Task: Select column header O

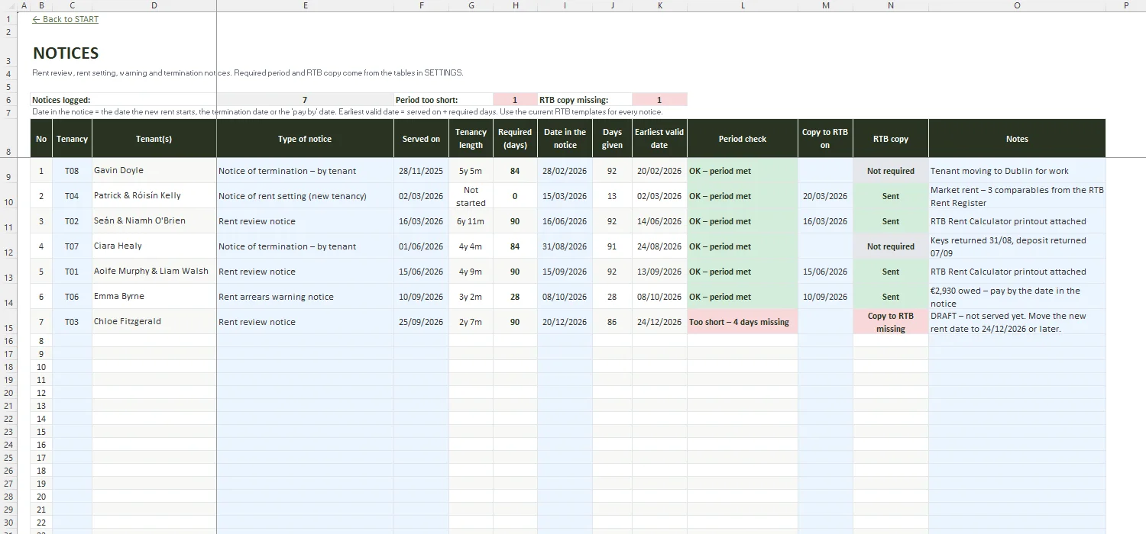Action: tap(1017, 5)
